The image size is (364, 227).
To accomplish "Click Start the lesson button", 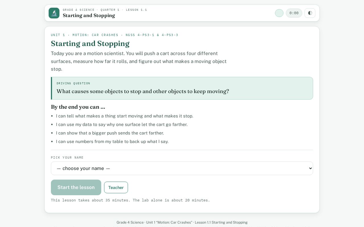I will click(x=76, y=187).
